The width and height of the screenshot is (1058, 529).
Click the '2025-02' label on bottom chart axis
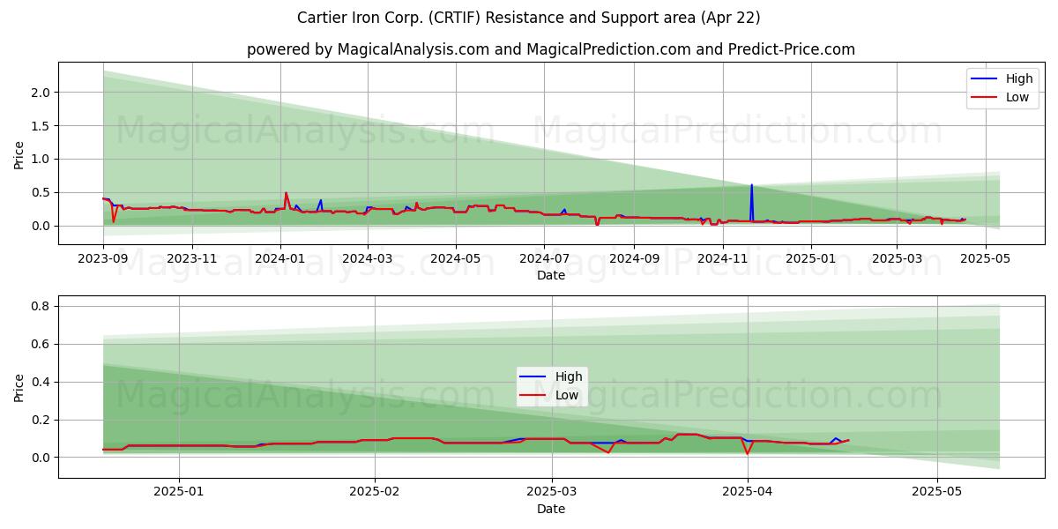pos(375,491)
